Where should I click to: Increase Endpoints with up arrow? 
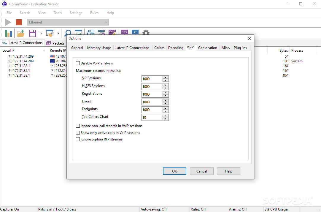click(x=166, y=108)
